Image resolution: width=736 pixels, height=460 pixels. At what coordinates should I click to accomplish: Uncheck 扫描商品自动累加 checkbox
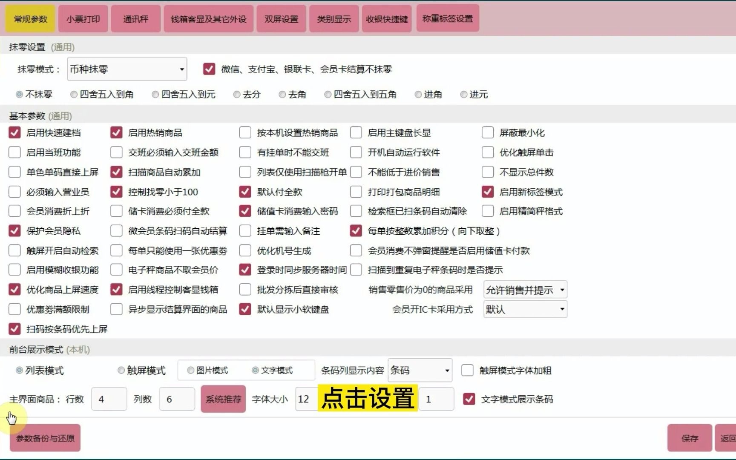(116, 172)
